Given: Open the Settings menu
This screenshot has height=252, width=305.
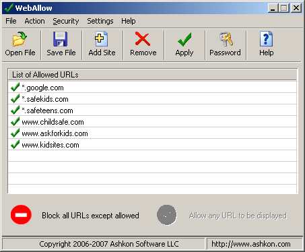Looking at the screenshot, I should click(100, 21).
